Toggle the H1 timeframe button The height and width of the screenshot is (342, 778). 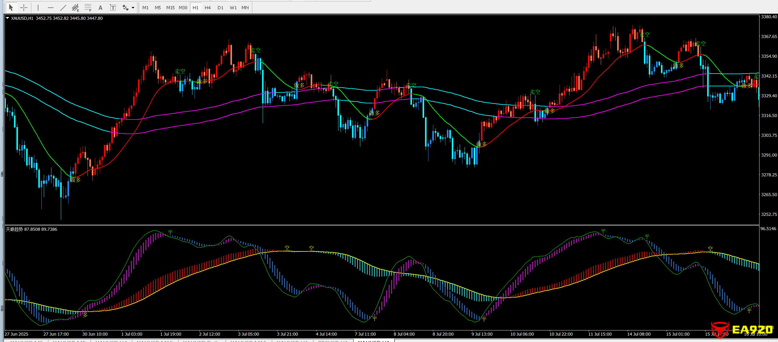[x=195, y=8]
